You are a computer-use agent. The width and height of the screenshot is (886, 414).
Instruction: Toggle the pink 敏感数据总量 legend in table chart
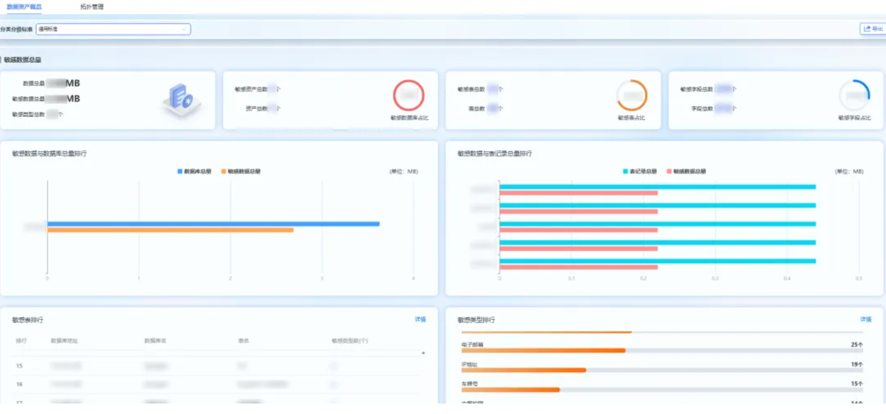pos(686,171)
